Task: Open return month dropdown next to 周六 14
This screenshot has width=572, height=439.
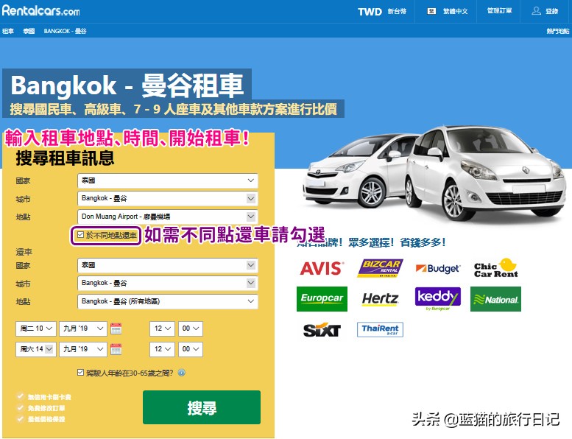Action: [x=83, y=349]
